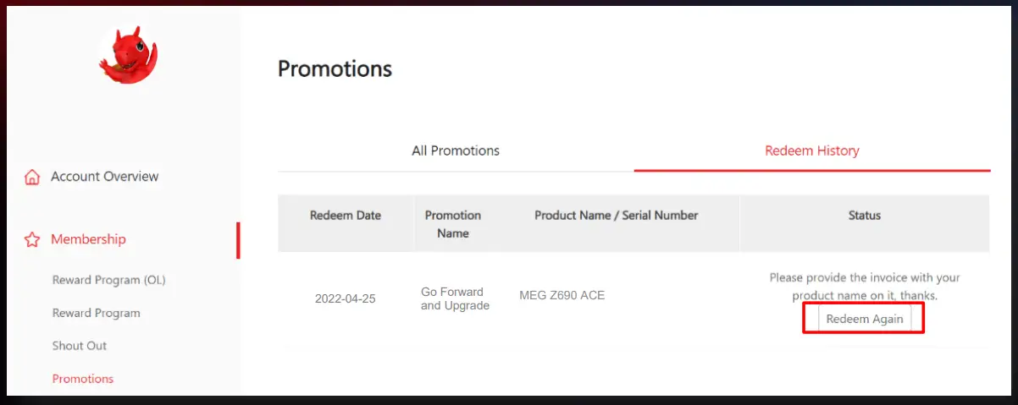1018x405 pixels.
Task: Open the Shout Out page
Action: click(x=80, y=346)
